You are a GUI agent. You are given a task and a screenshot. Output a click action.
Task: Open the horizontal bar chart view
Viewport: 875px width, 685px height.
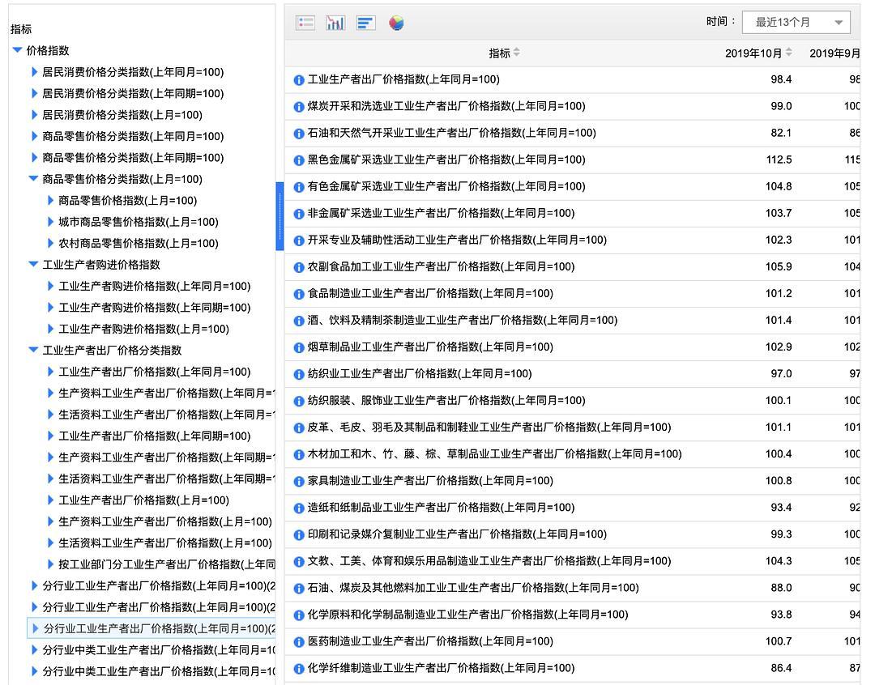click(365, 22)
